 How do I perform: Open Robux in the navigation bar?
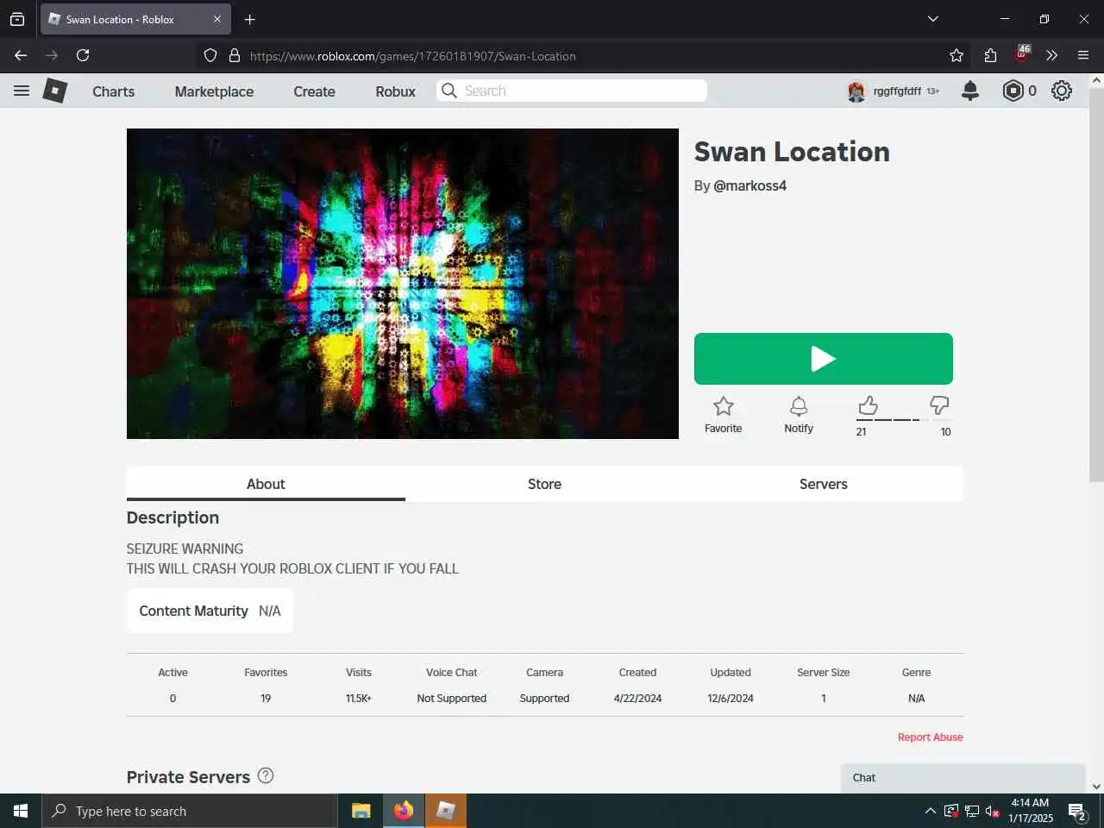pos(395,91)
